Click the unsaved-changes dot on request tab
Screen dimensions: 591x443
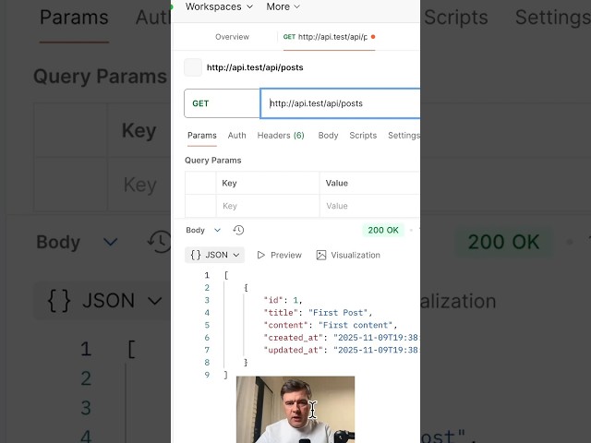click(x=373, y=37)
